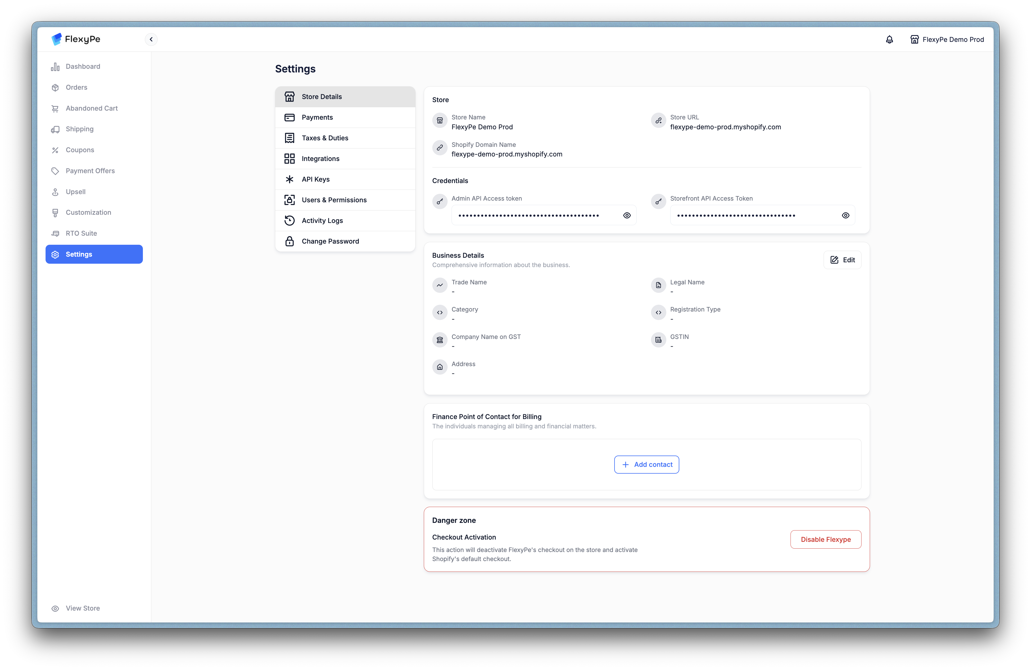Image resolution: width=1031 pixels, height=670 pixels.
Task: Show the Storefront API Access Token
Action: coord(845,215)
